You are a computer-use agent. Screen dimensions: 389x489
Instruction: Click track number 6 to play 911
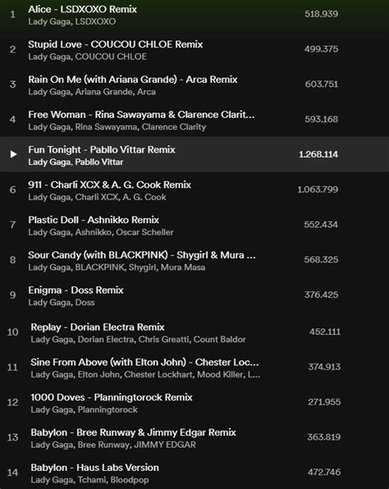pyautogui.click(x=12, y=190)
